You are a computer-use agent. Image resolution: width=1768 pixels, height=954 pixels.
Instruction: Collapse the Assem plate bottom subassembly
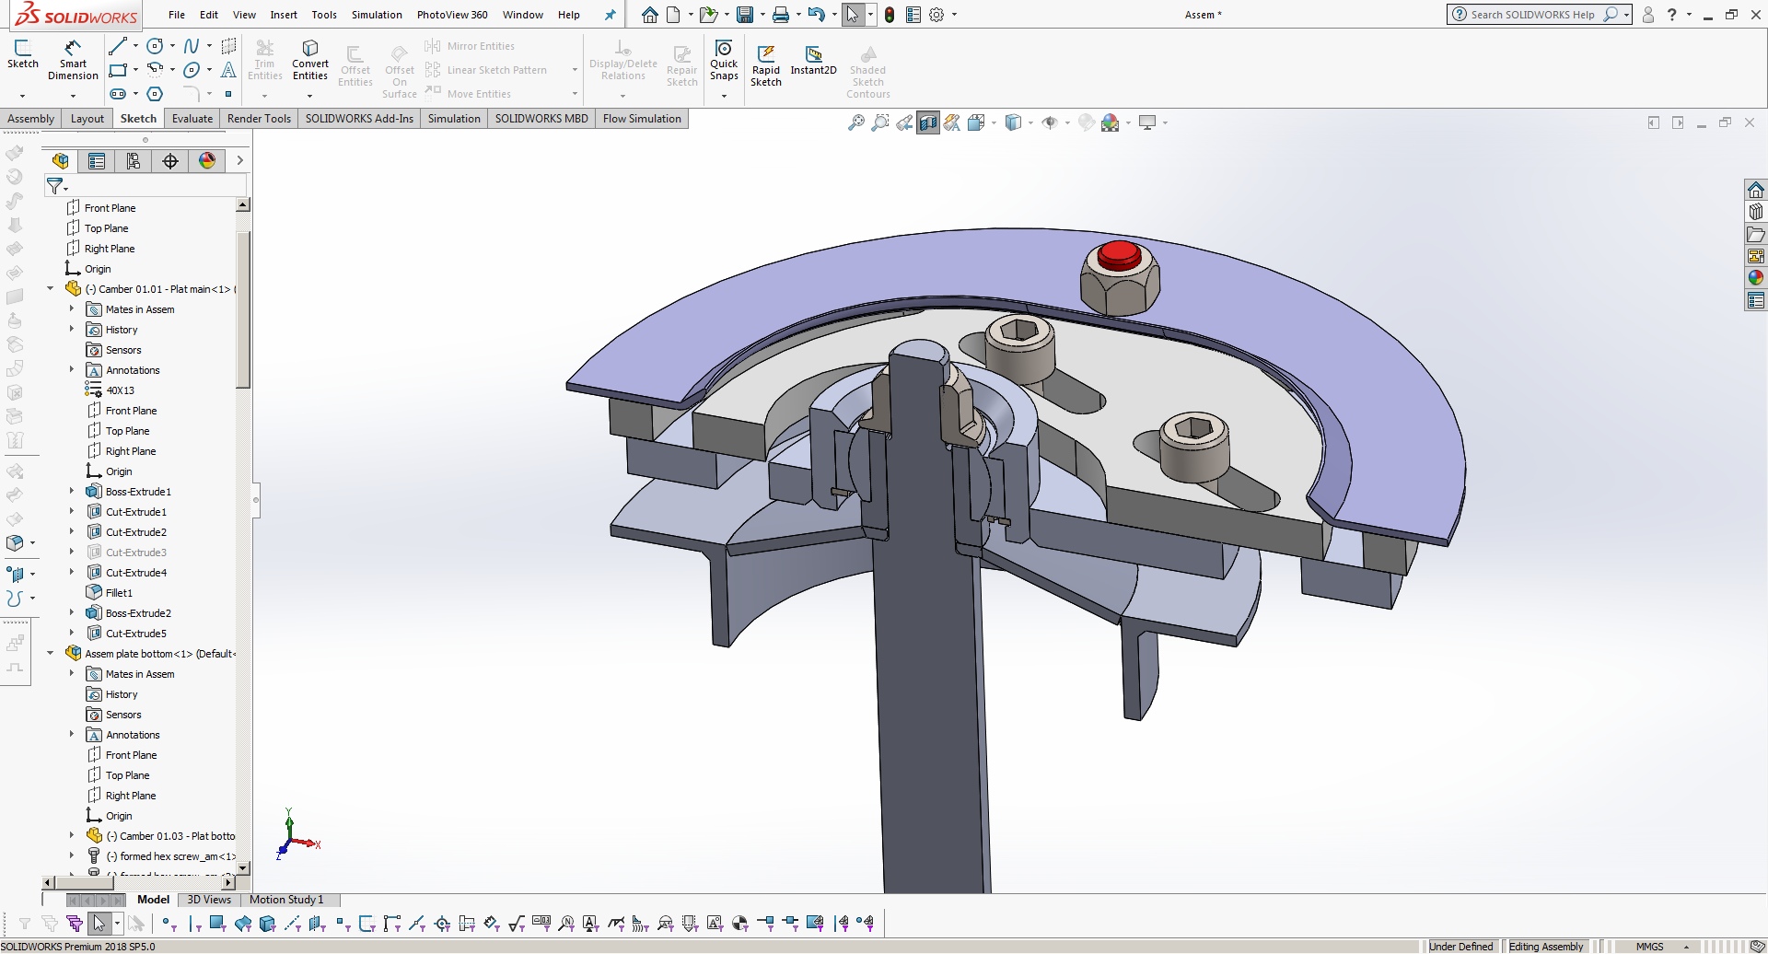[x=51, y=654]
